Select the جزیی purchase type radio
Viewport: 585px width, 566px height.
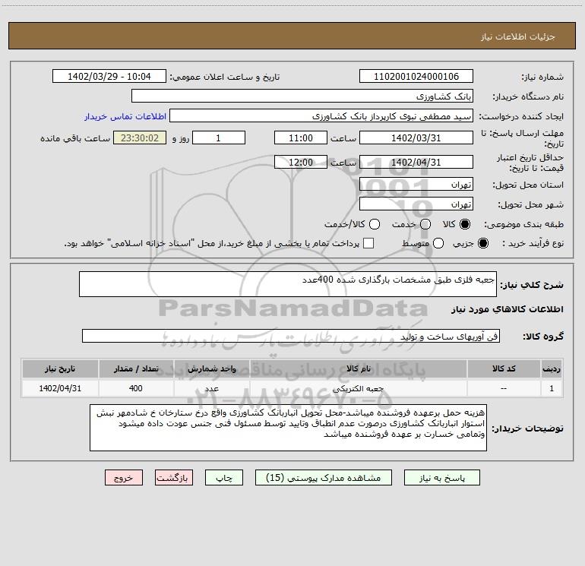coord(482,243)
